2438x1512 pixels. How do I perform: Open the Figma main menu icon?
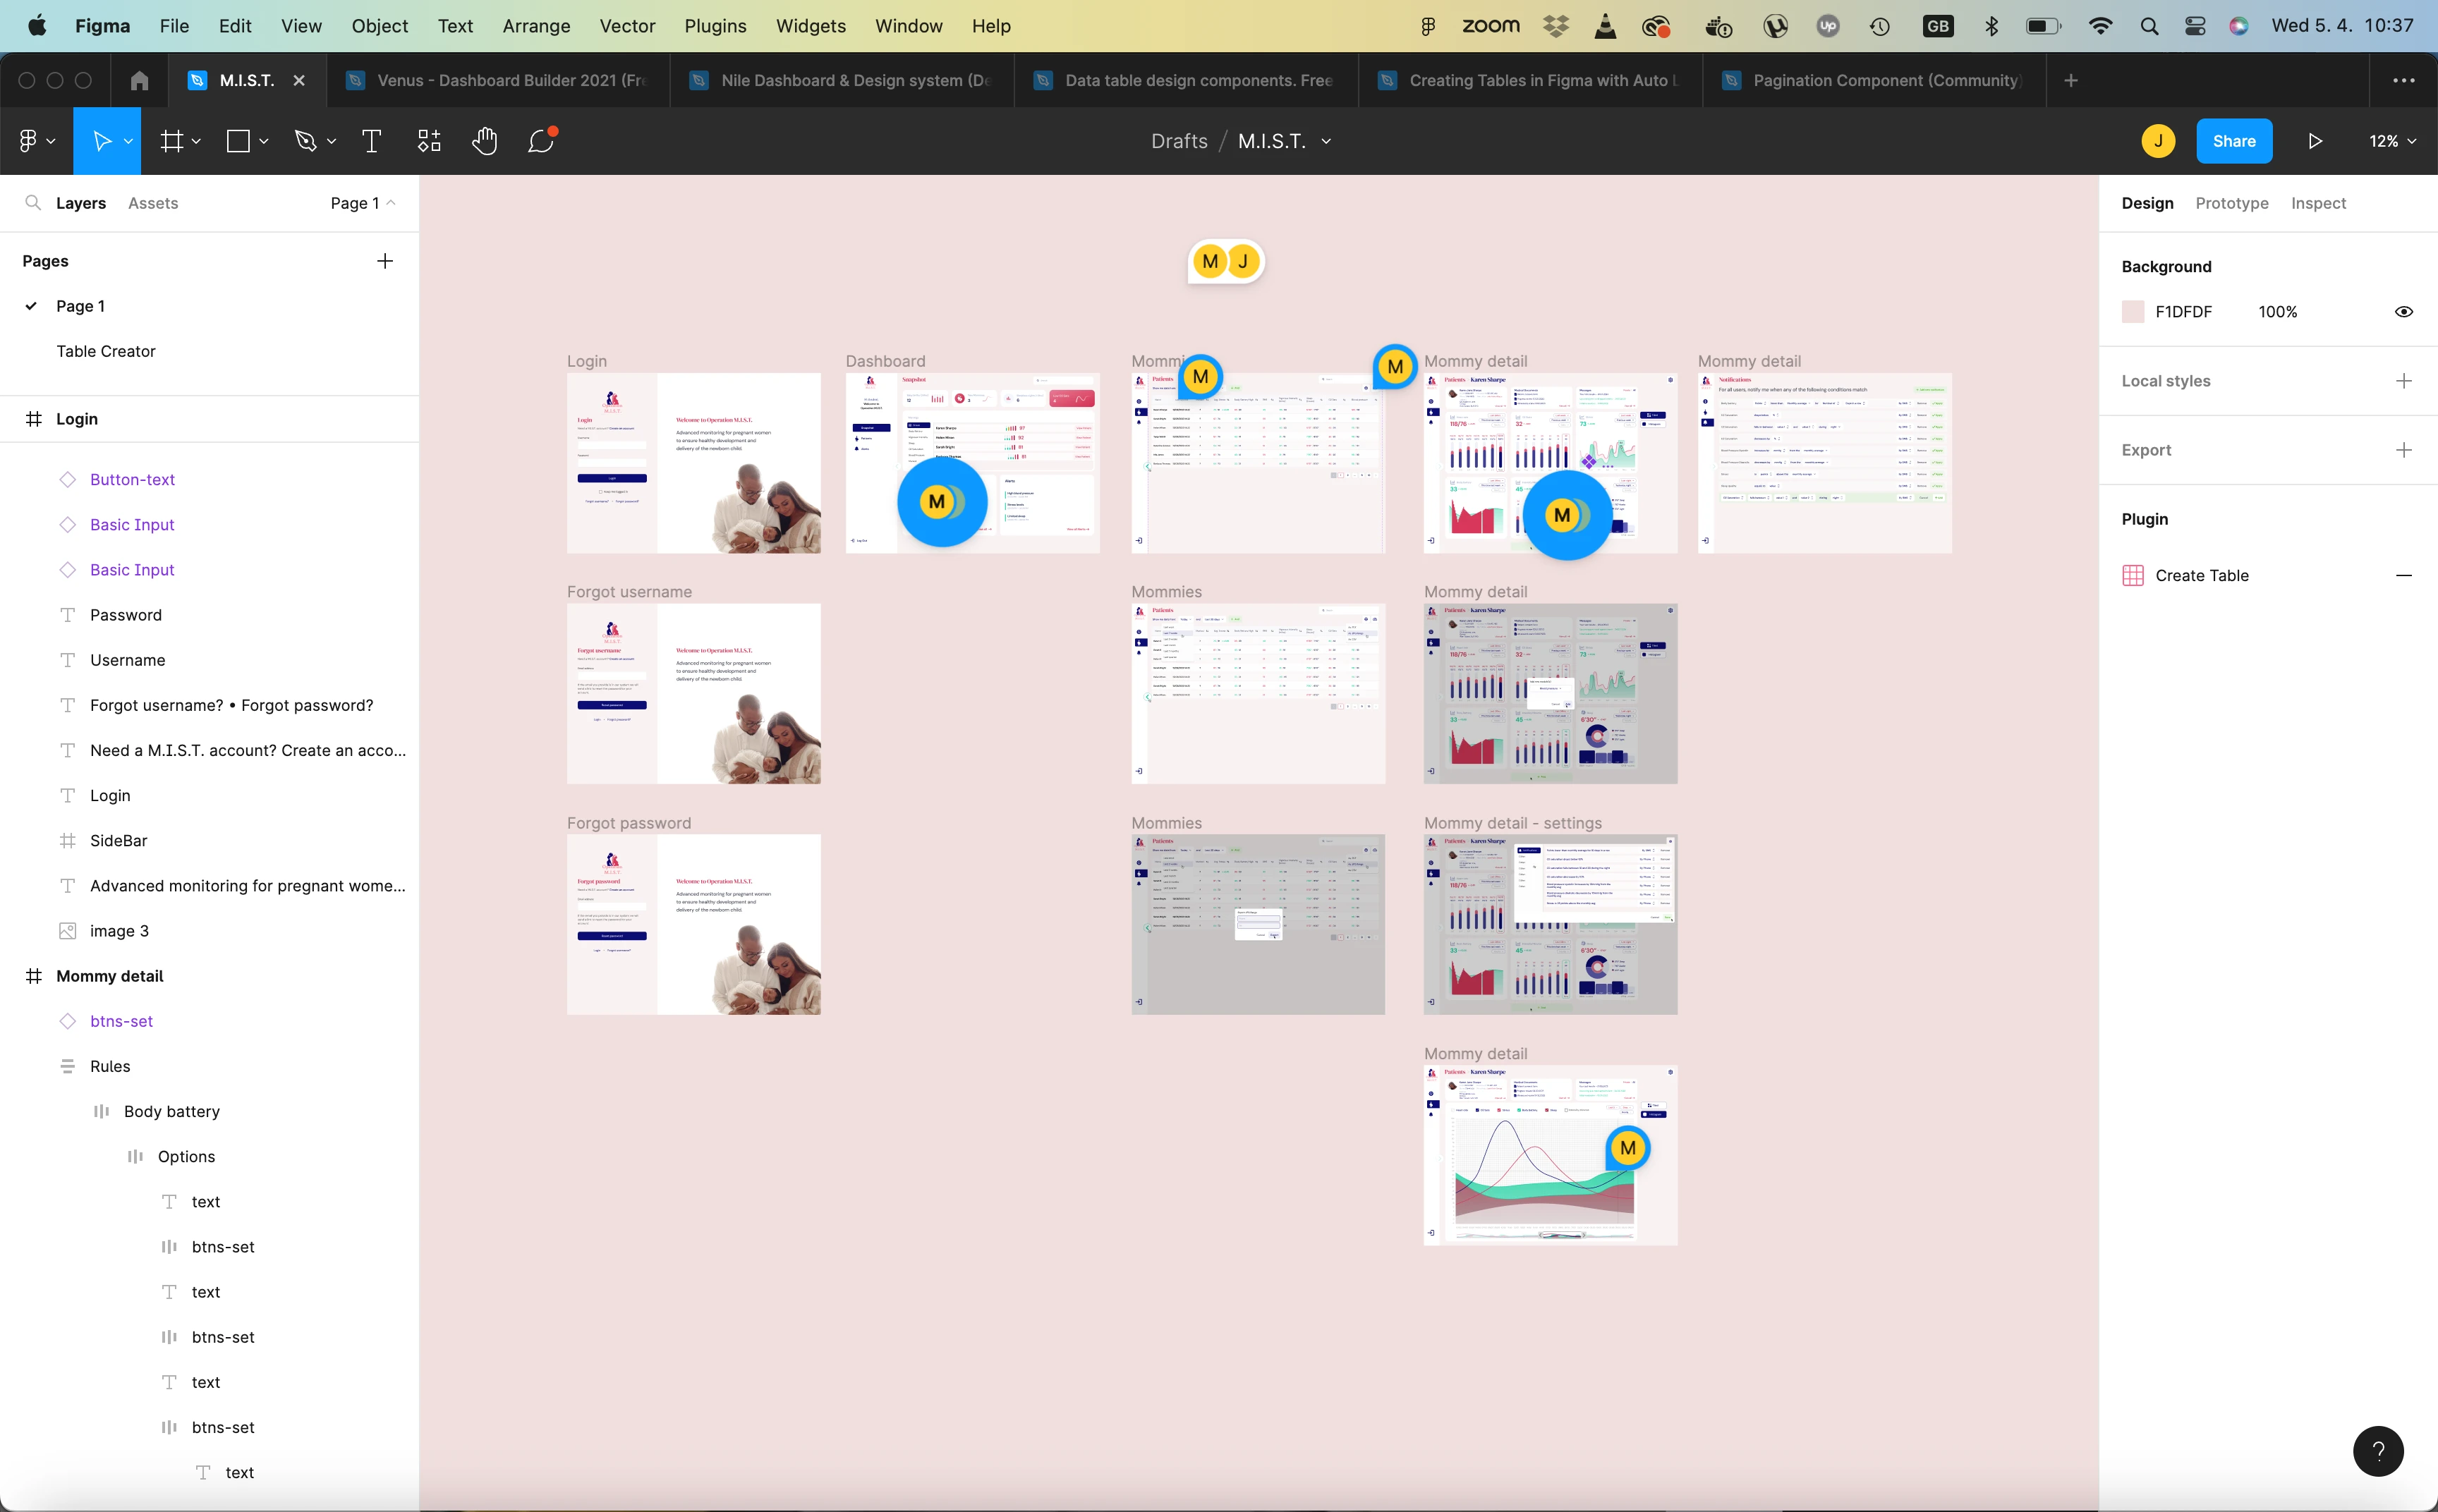pyautogui.click(x=35, y=141)
